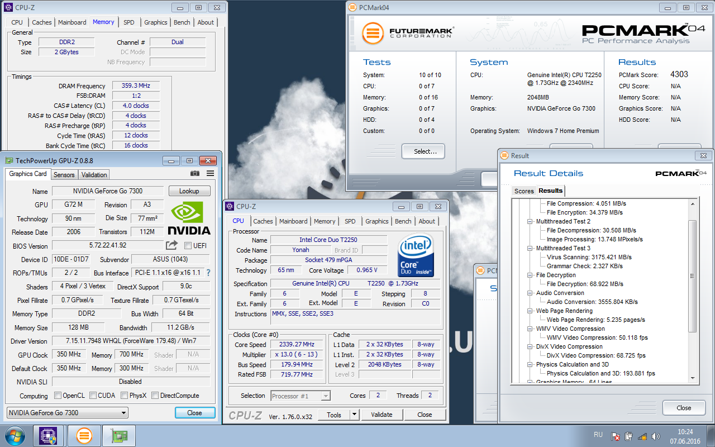Viewport: 715px width, 447px height.
Task: Collapse the Physics Calculation and 3D node
Action: tap(531, 365)
